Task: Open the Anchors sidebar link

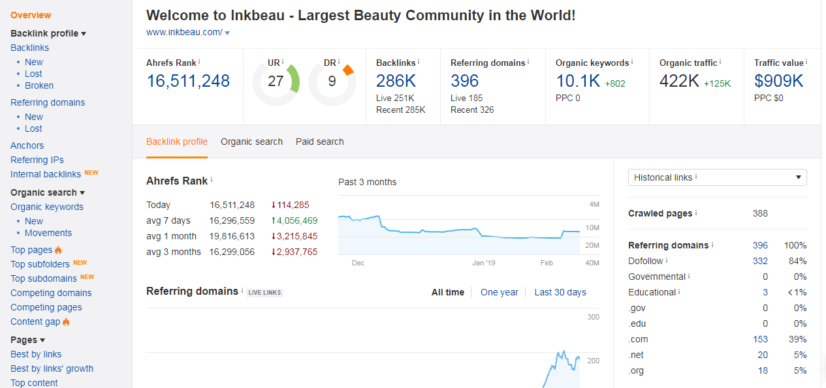Action: click(x=27, y=145)
